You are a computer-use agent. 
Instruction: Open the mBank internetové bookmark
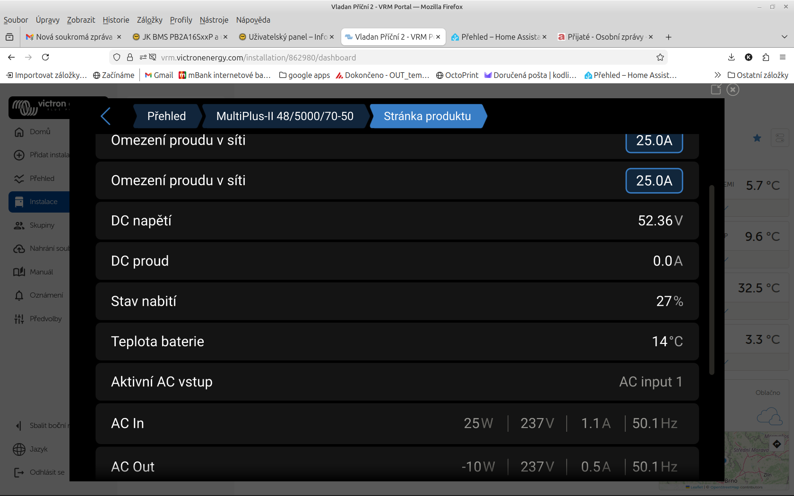(224, 75)
